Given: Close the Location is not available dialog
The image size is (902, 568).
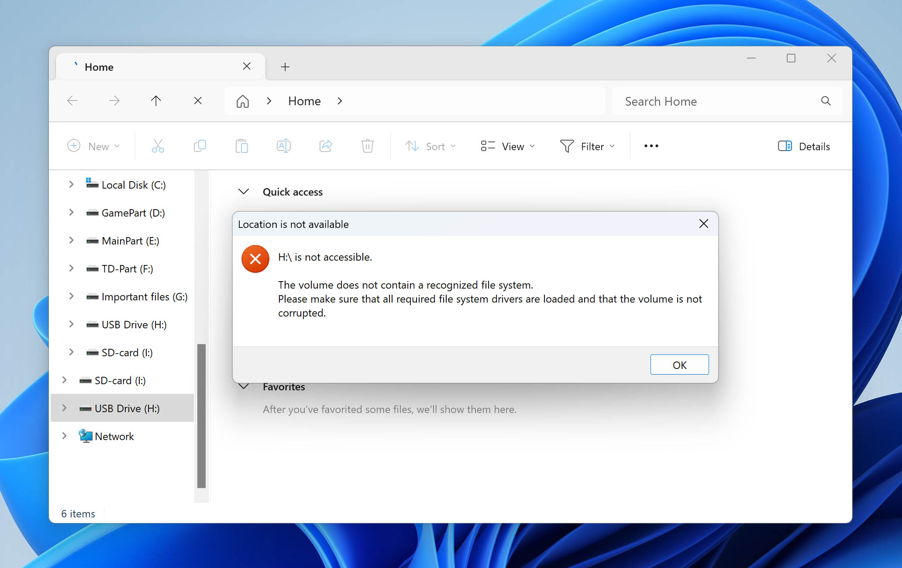Looking at the screenshot, I should [703, 224].
